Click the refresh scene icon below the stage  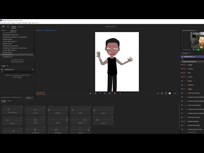click(x=158, y=93)
